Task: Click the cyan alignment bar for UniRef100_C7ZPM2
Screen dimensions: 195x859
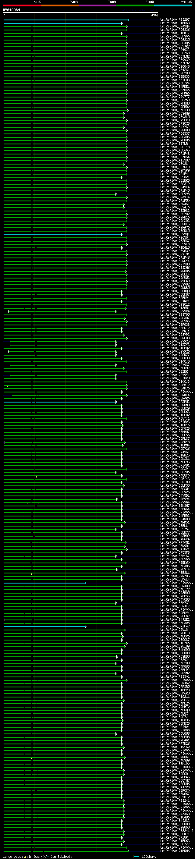Action: coord(60,402)
